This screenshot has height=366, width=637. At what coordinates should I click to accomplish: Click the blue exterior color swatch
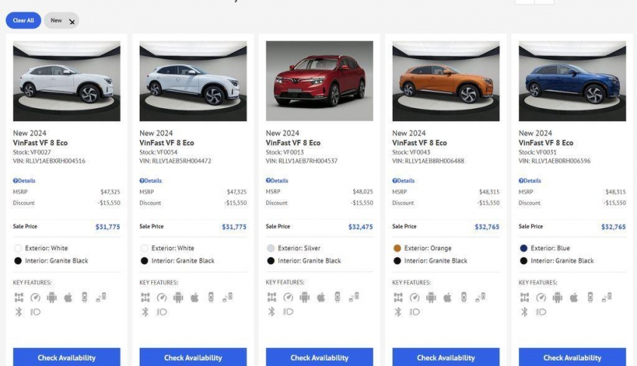coord(524,248)
